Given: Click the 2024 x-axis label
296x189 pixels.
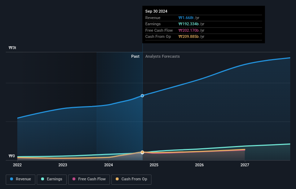Looking at the screenshot, I should (109, 165).
